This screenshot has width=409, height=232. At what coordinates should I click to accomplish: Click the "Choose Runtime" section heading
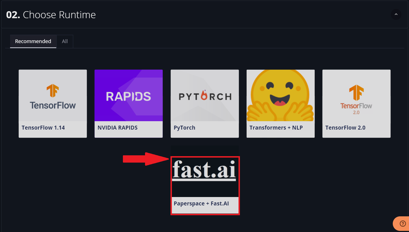click(59, 15)
